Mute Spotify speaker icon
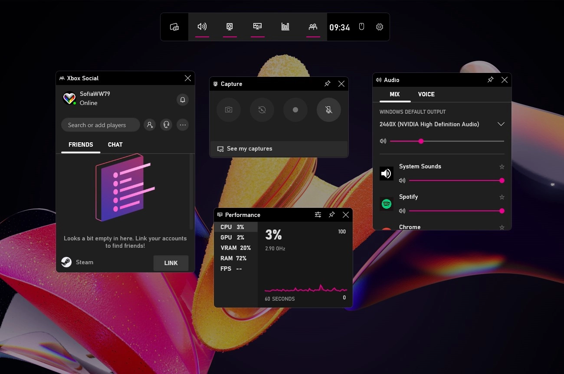 [402, 211]
